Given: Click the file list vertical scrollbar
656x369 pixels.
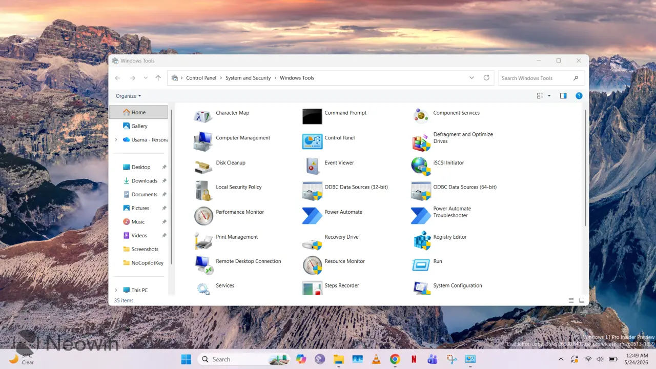Looking at the screenshot, I should coord(585,168).
